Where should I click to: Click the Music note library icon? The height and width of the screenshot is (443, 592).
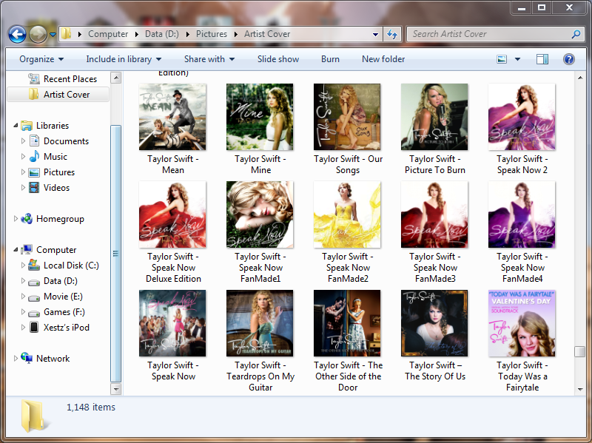[x=34, y=156]
